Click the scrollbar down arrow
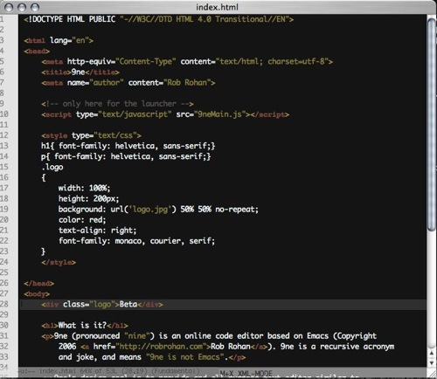The height and width of the screenshot is (379, 437). point(432,362)
